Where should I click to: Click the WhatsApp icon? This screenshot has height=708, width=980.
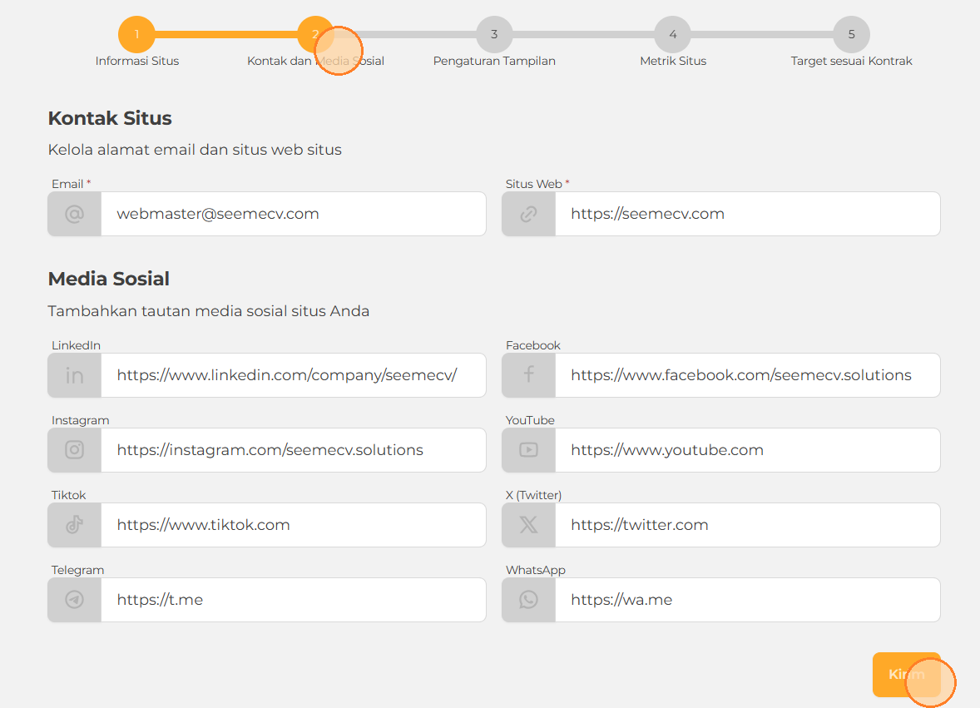tap(528, 600)
